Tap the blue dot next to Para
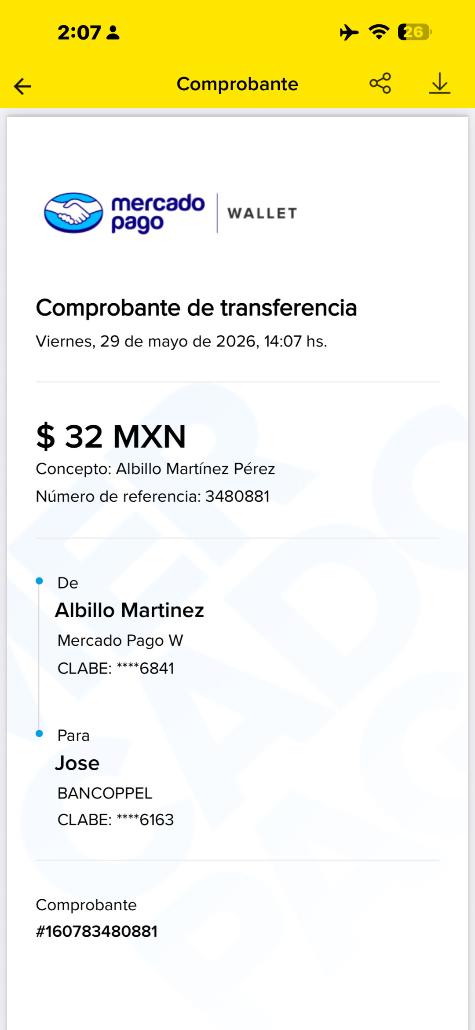475x1030 pixels. coord(39,733)
